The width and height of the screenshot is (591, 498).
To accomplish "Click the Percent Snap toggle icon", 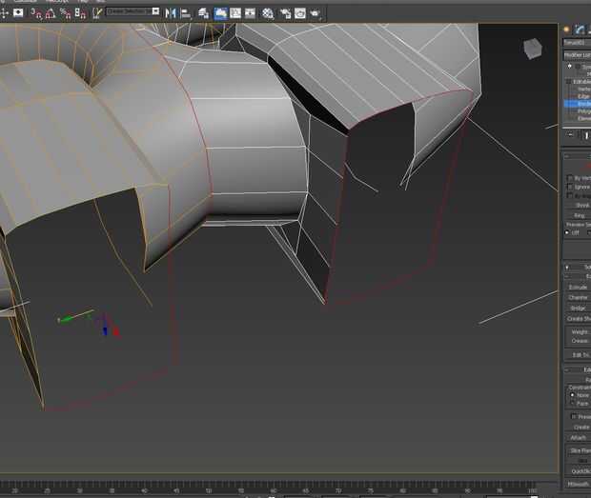I will coord(66,13).
